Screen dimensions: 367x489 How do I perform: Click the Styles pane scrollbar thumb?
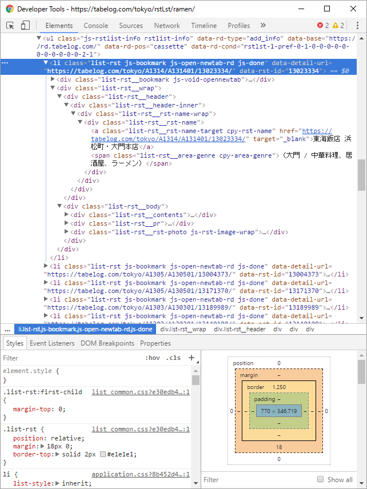point(196,380)
